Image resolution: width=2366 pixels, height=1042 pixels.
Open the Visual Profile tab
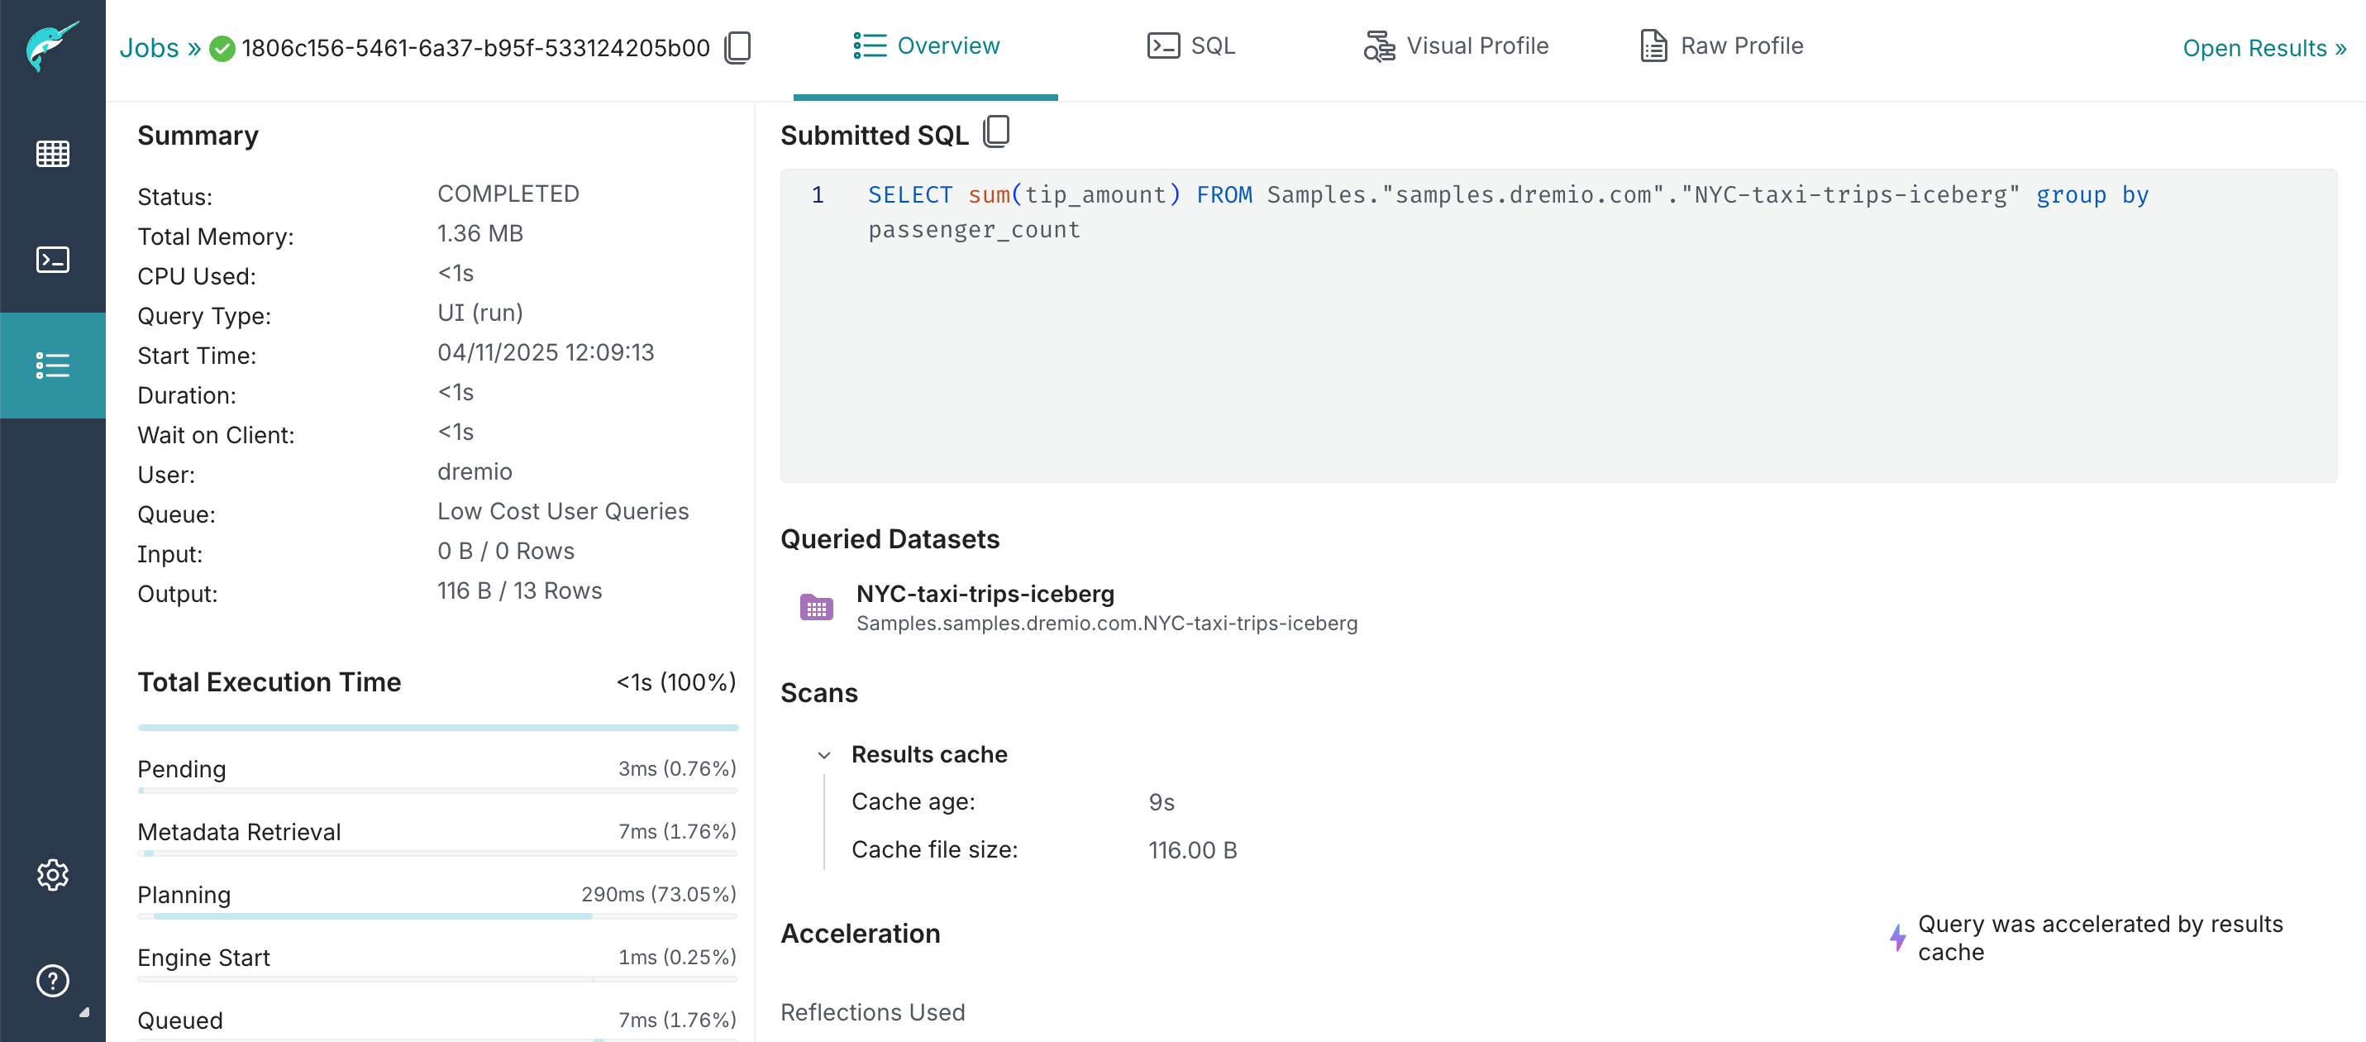(1456, 46)
